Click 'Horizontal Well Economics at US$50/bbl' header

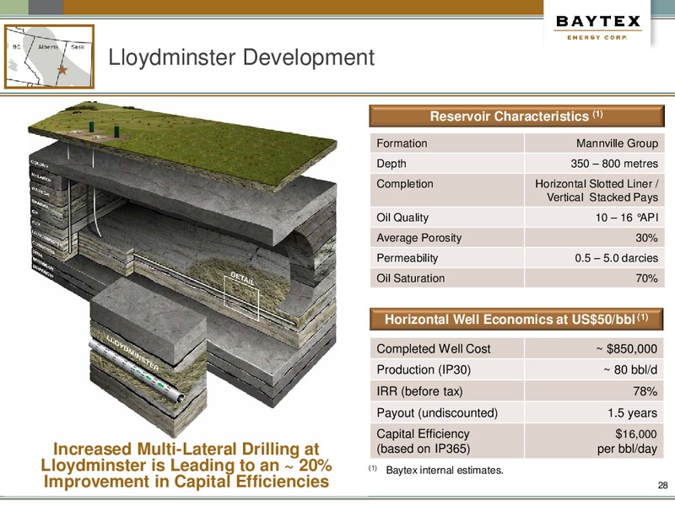click(x=516, y=320)
